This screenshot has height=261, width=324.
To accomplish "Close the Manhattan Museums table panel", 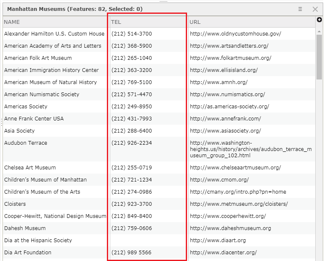I will click(x=315, y=9).
